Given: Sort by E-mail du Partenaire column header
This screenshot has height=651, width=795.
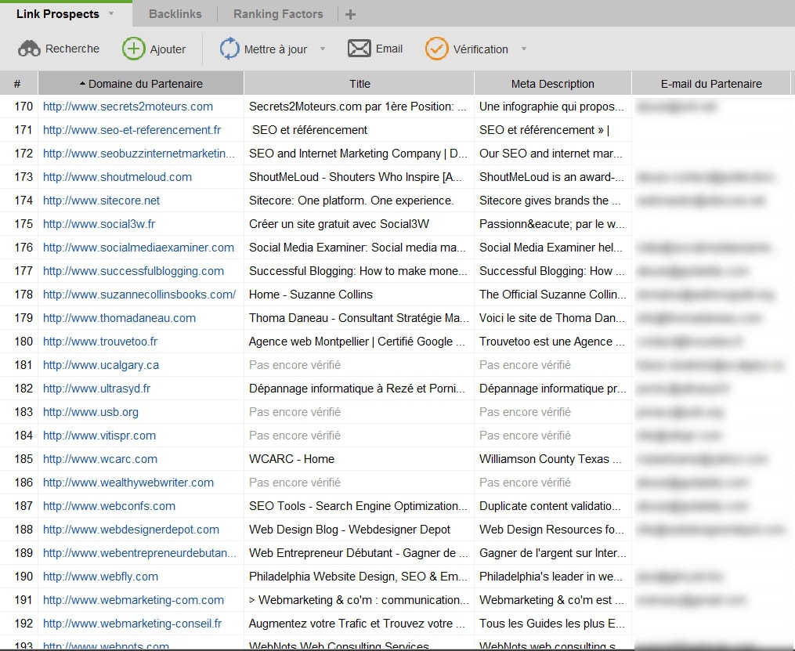Looking at the screenshot, I should (711, 84).
